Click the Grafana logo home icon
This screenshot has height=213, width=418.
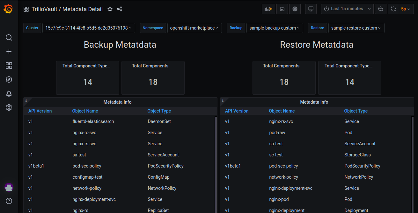click(x=9, y=9)
